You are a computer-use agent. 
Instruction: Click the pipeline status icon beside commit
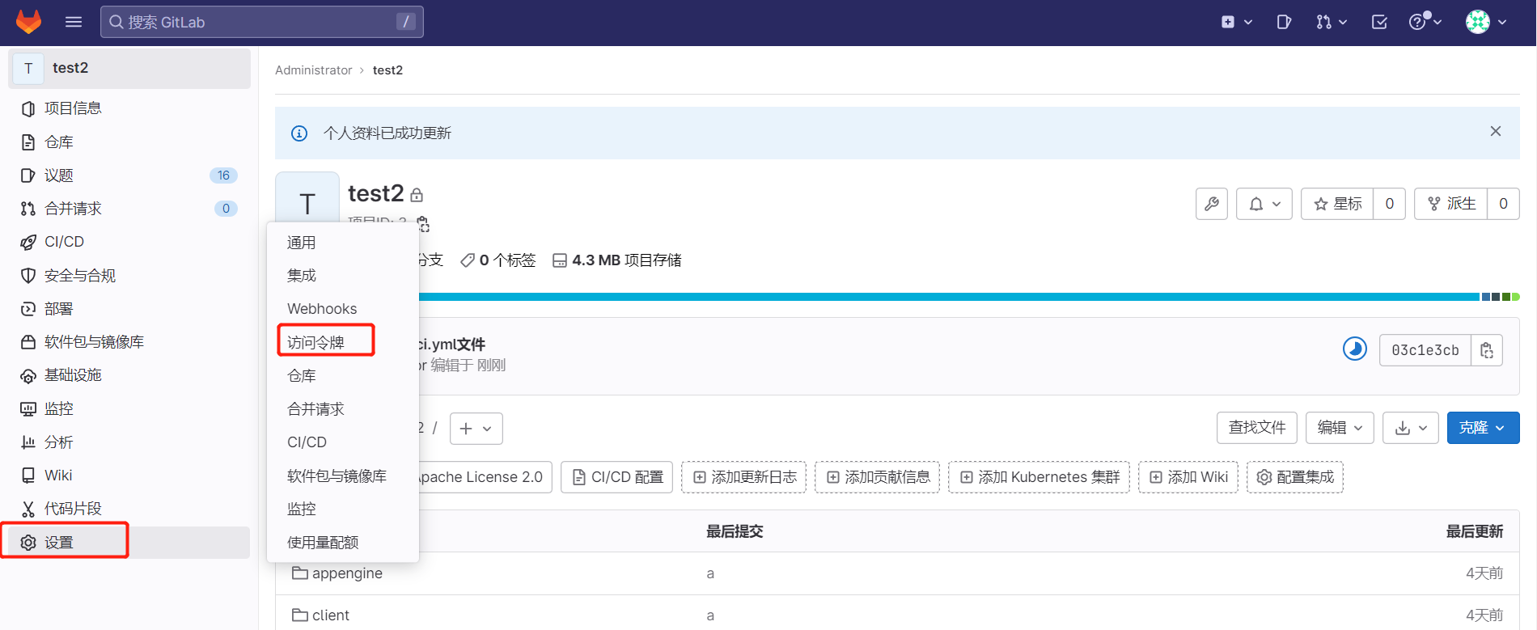[1354, 349]
